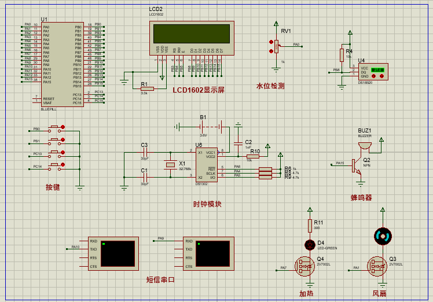Screen dimensions: 433x302
Task: Click the 时钟模块 label
Action: (x=207, y=204)
